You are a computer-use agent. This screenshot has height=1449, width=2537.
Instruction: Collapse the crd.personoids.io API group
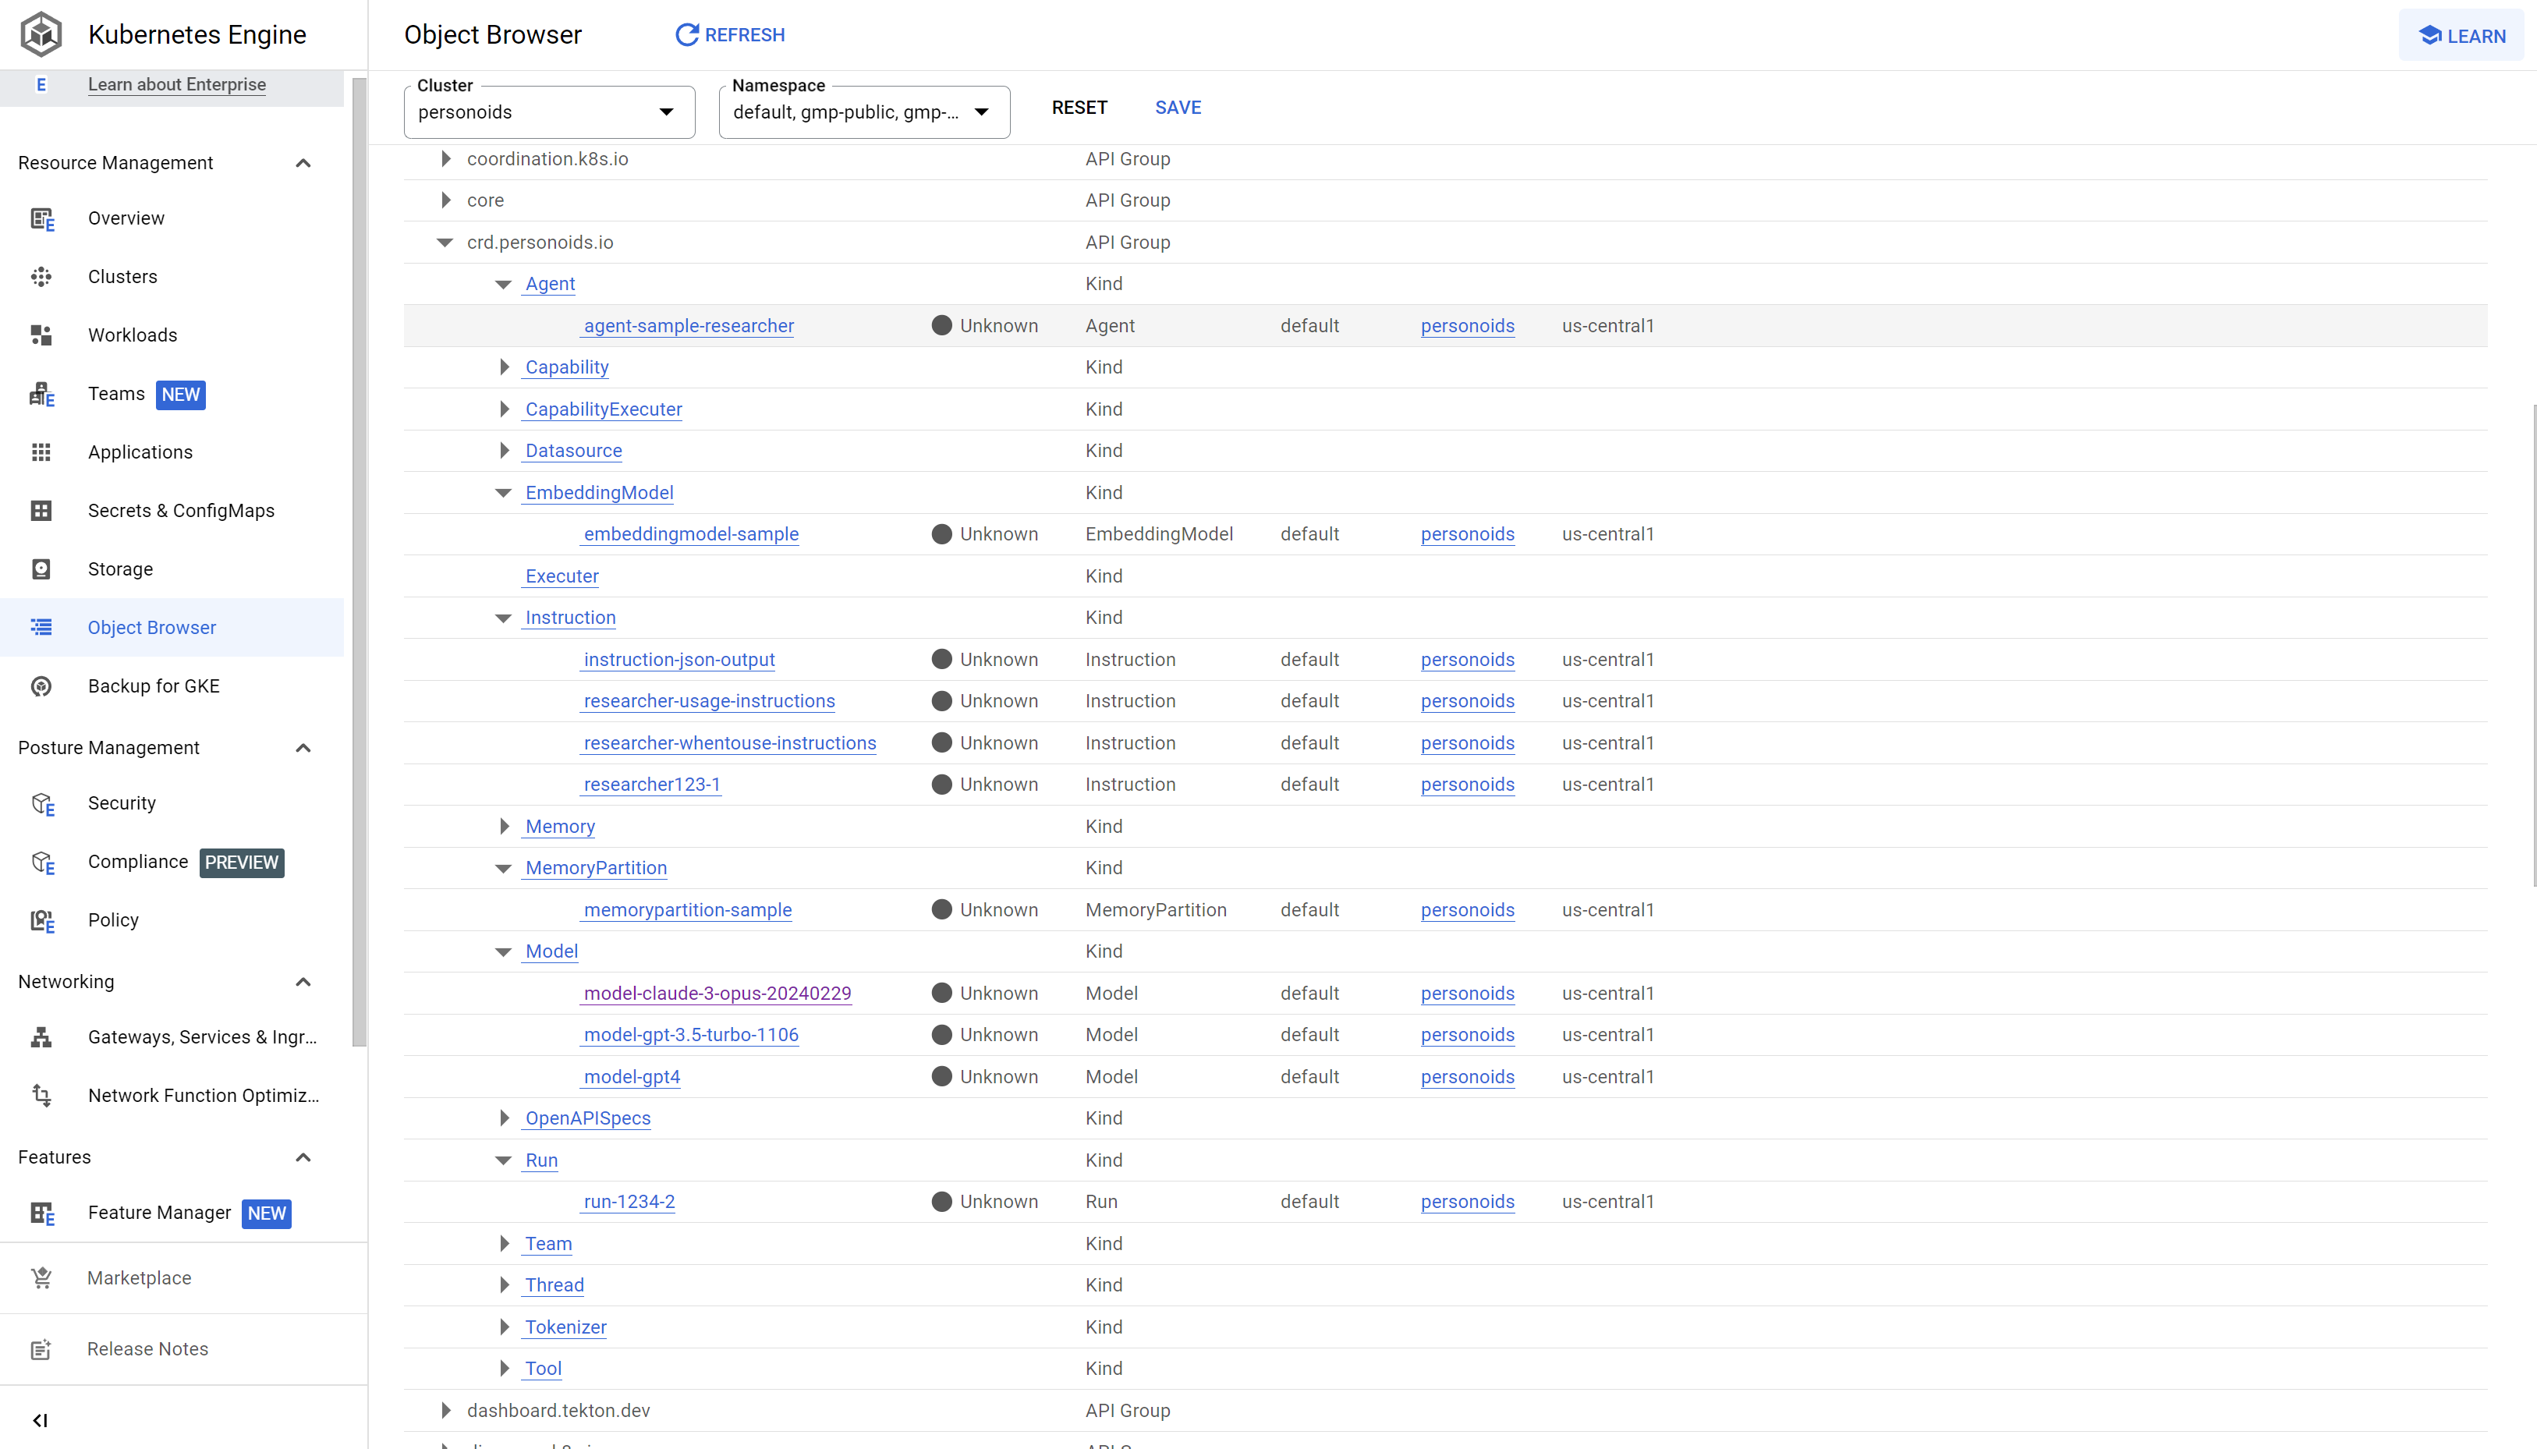(445, 243)
